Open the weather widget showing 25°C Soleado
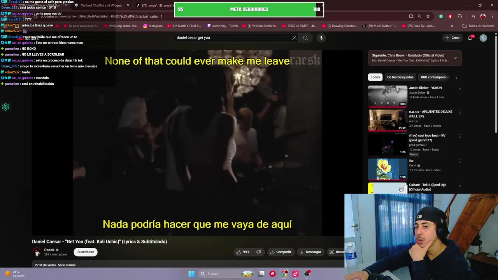 click(15, 274)
